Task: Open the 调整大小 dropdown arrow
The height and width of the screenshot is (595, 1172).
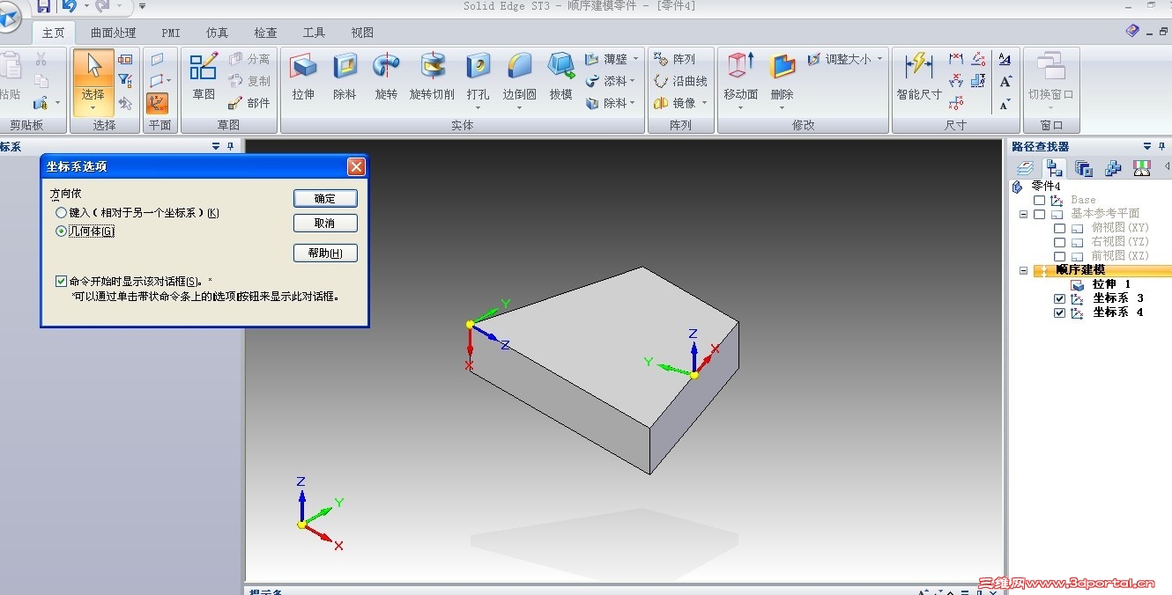Action: point(880,59)
